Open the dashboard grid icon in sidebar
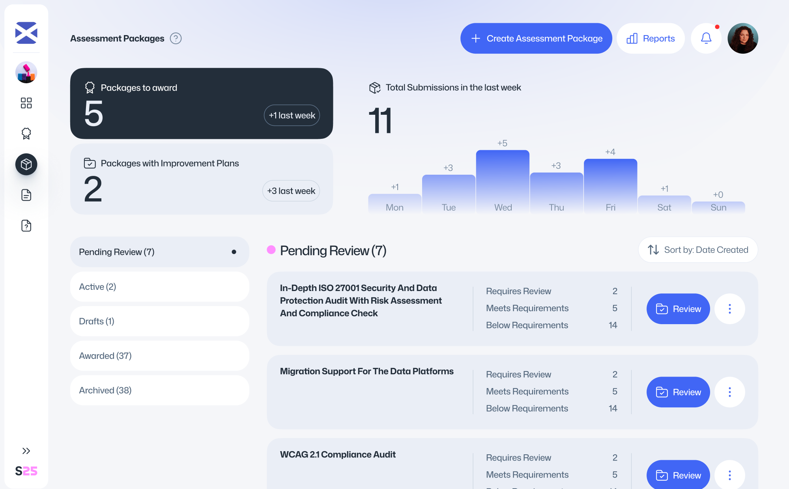This screenshot has width=789, height=489. 26,103
